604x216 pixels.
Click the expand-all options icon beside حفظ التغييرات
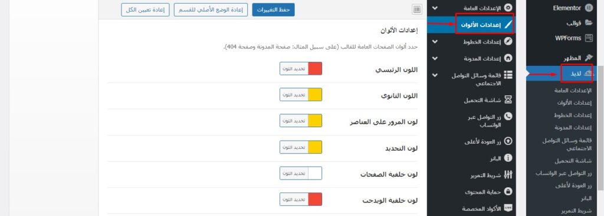coord(416,9)
